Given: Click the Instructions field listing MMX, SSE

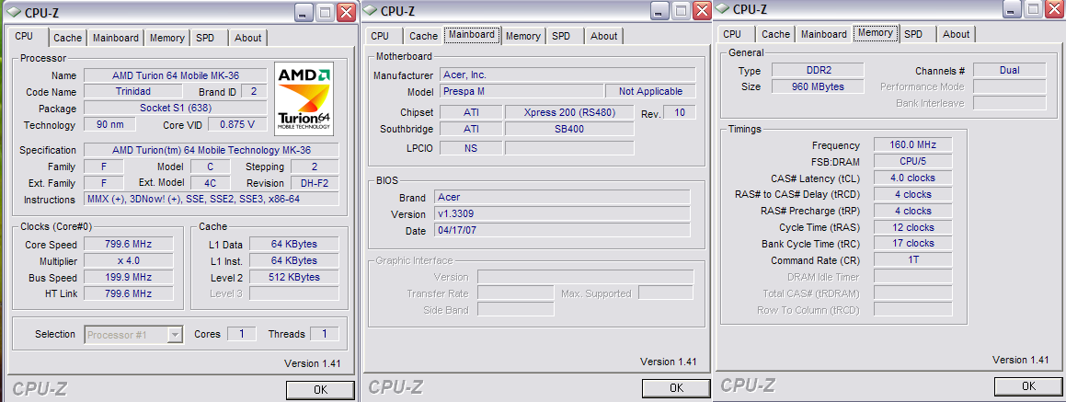Looking at the screenshot, I should pos(211,200).
